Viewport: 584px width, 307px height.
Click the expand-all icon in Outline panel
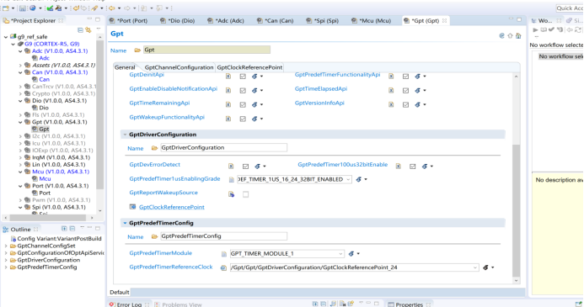pyautogui.click(x=64, y=229)
